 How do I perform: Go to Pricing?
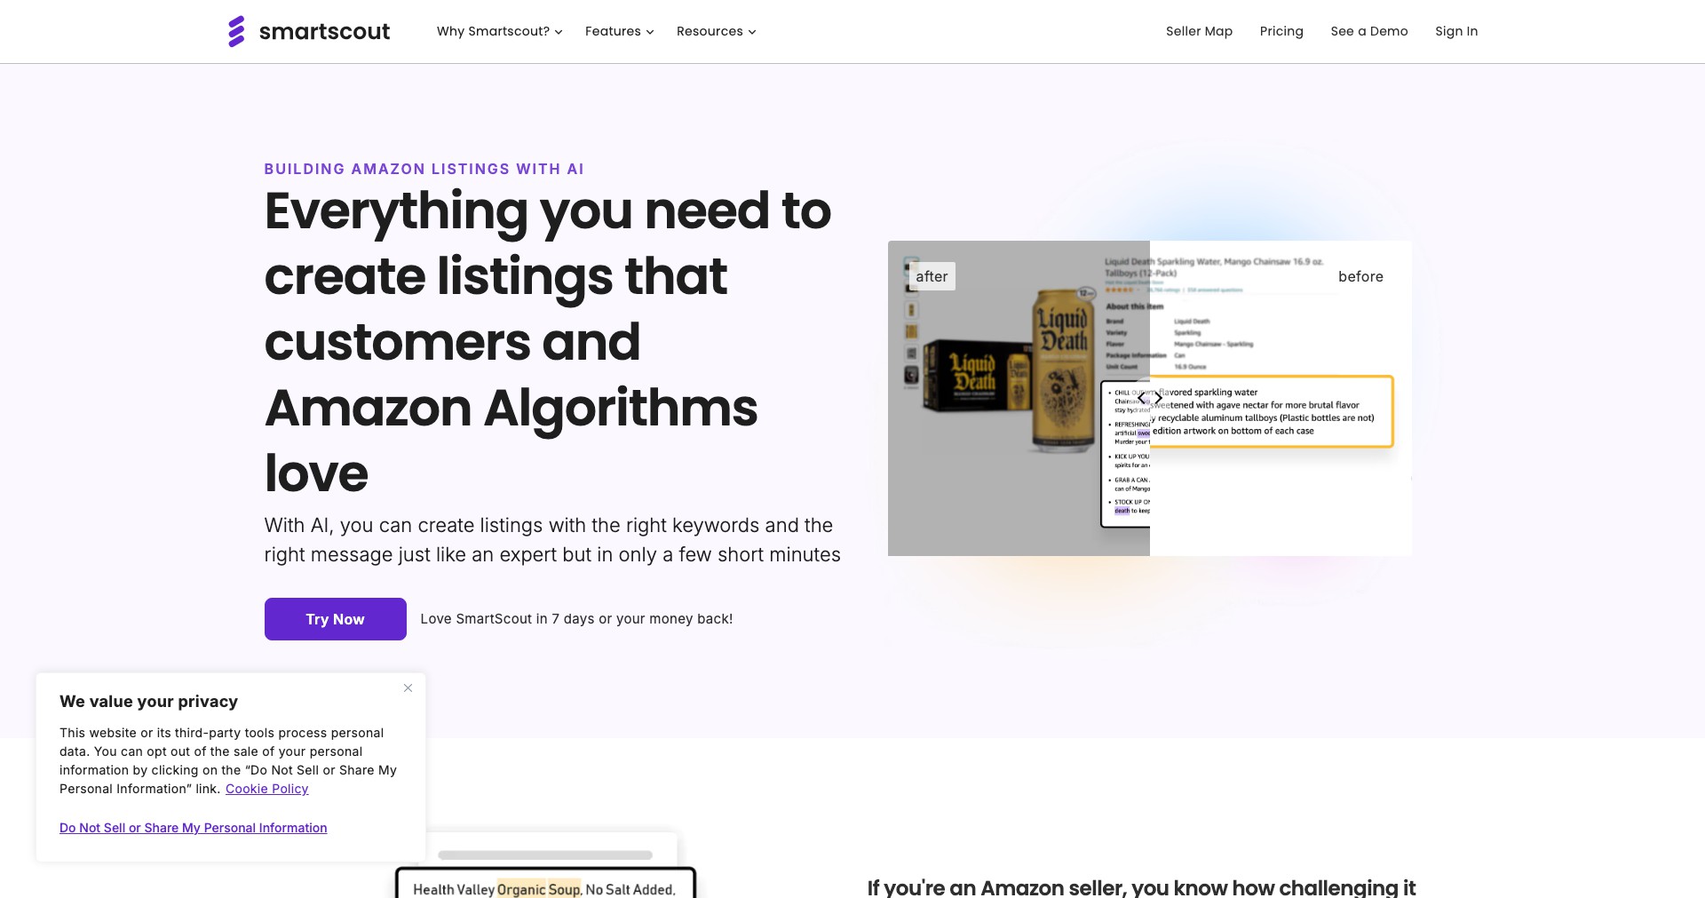1281,31
